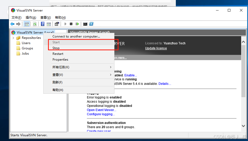Choose Restart from the context menu
Image resolution: width=248 pixels, height=141 pixels.
(x=79, y=54)
